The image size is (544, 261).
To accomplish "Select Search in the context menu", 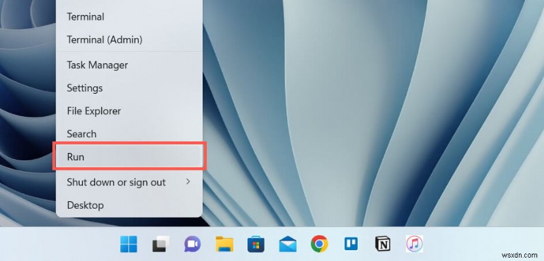I will coord(129,134).
